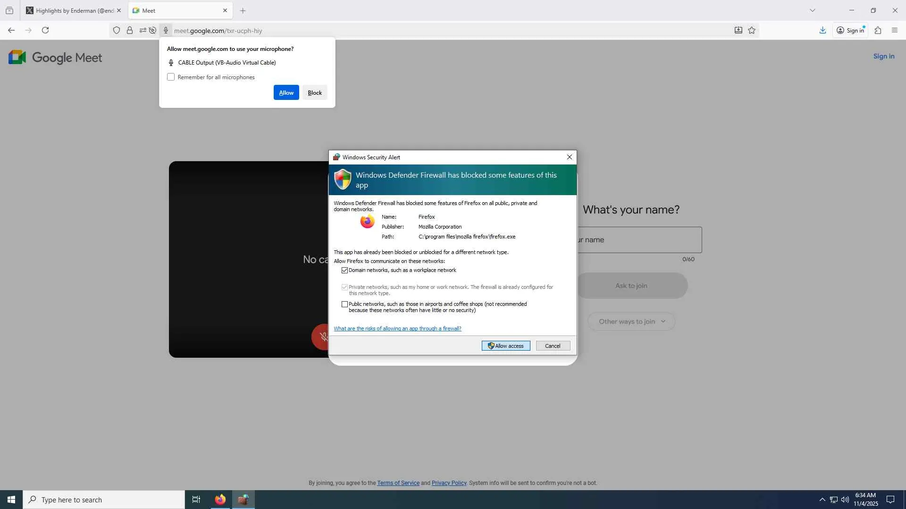Image resolution: width=906 pixels, height=509 pixels.
Task: Open the list all tabs chevron
Action: [x=812, y=10]
